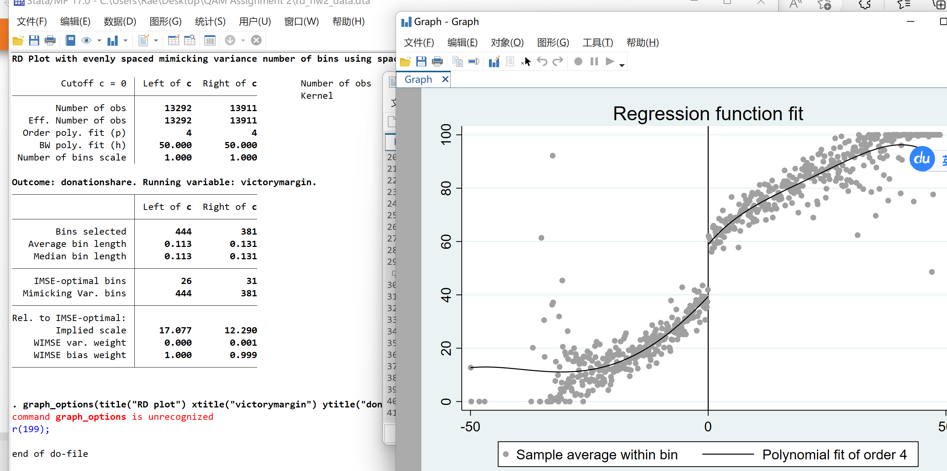This screenshot has height=471, width=947.
Task: Click the Rename graph icon
Action: [x=474, y=62]
